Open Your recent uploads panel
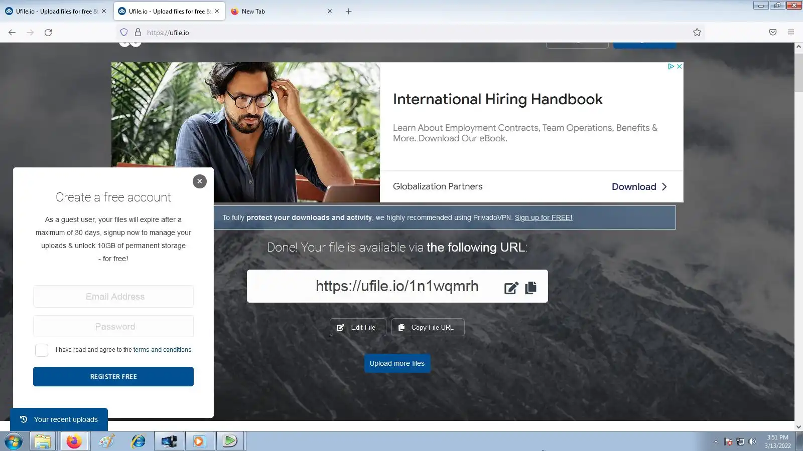The width and height of the screenshot is (803, 451). [x=59, y=419]
